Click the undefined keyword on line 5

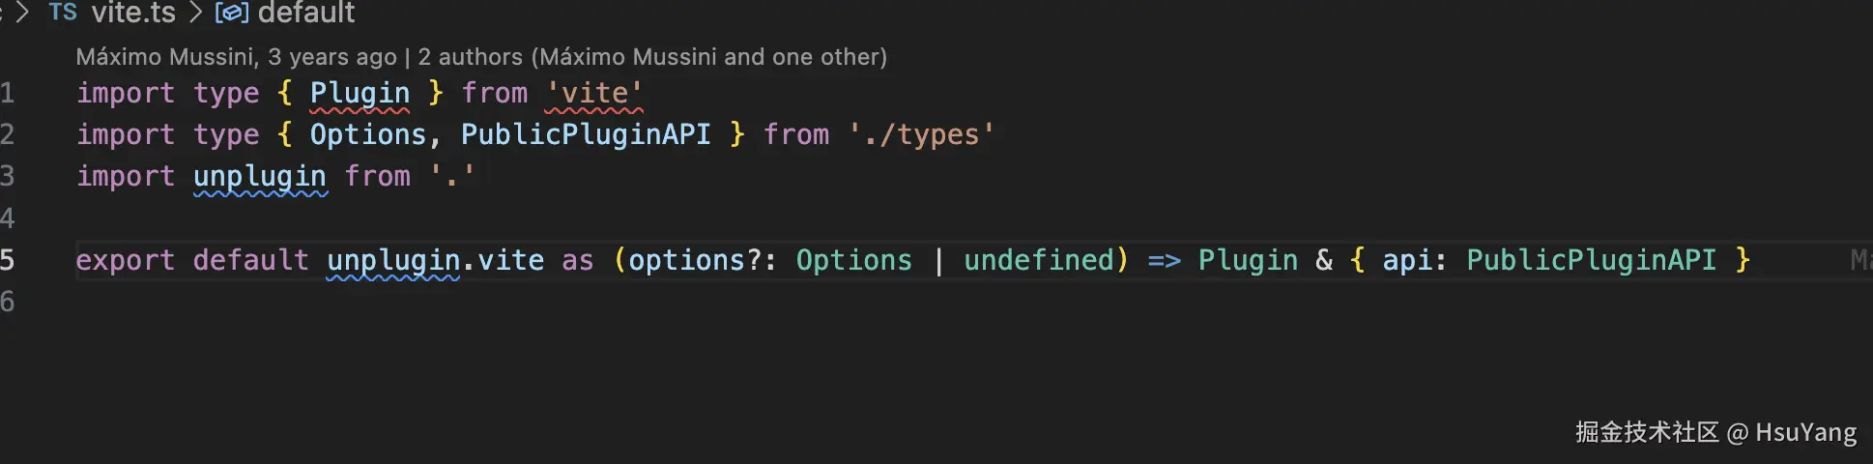(x=1039, y=260)
